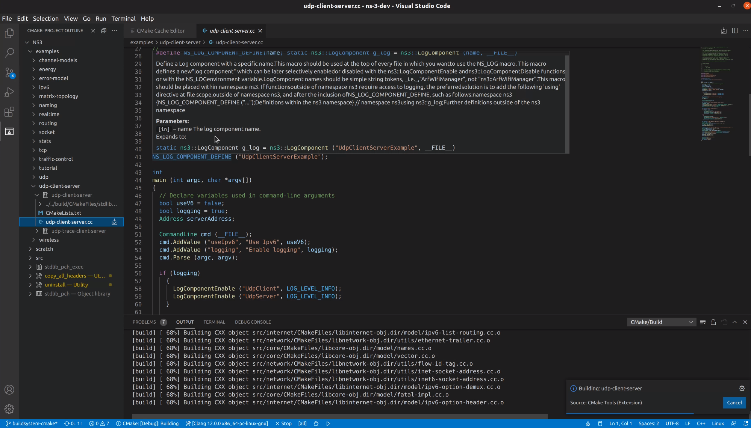Toggle word wrap icon in Output panel toolbar
This screenshot has height=428, width=751.
point(703,322)
